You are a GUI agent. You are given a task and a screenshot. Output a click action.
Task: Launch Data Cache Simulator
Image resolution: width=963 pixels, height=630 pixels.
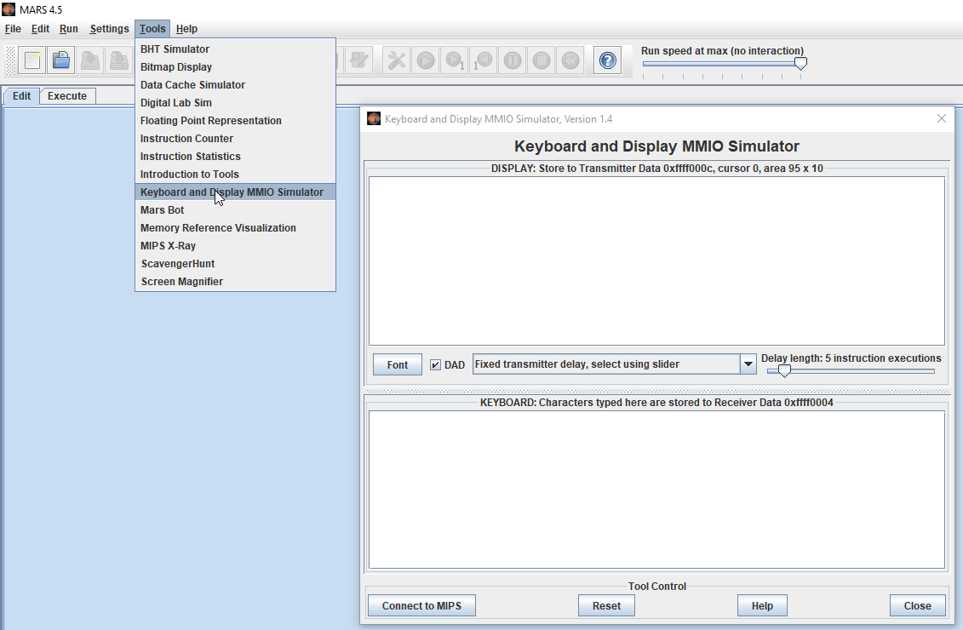click(235, 85)
